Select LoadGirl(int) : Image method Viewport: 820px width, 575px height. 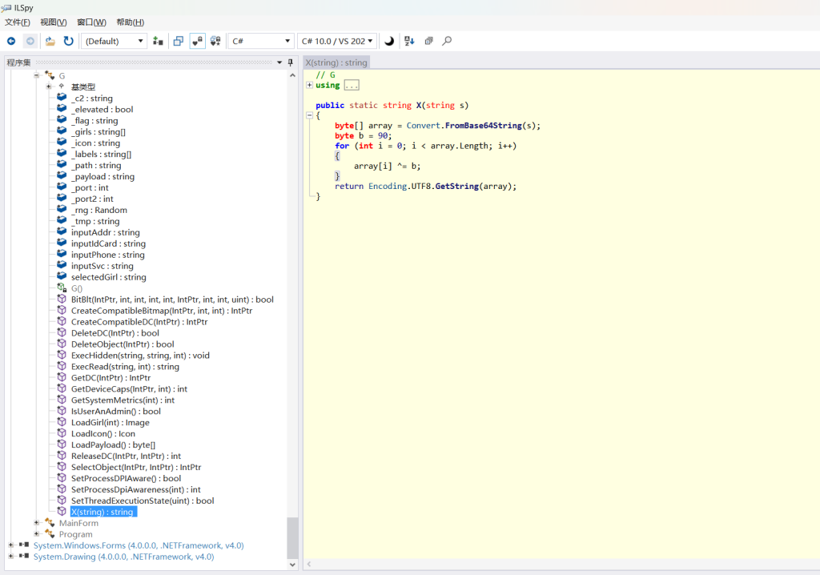pos(111,422)
